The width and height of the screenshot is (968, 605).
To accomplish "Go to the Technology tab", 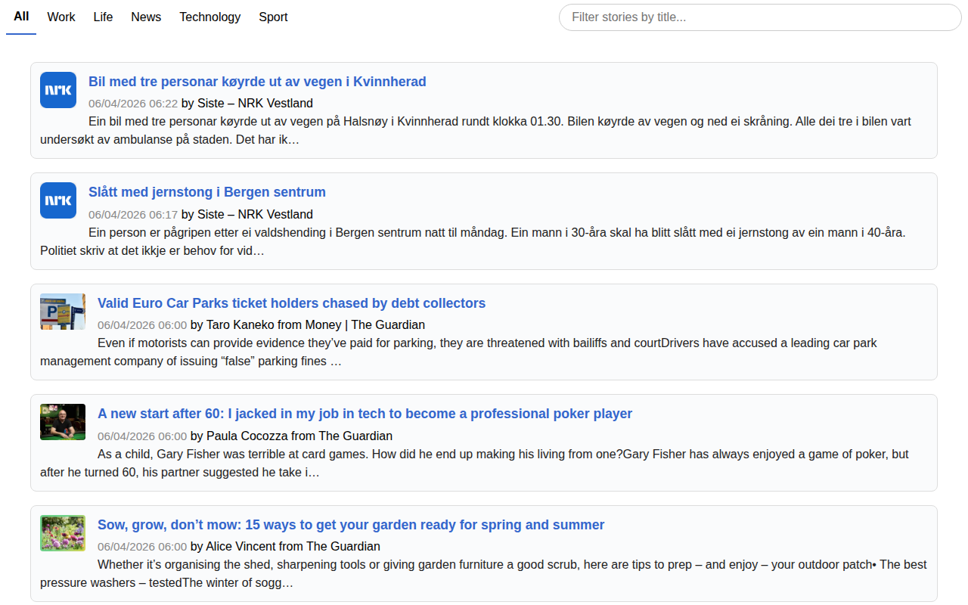I will pyautogui.click(x=209, y=17).
